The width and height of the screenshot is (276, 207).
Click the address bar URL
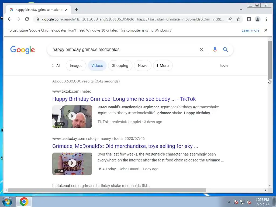133,19
